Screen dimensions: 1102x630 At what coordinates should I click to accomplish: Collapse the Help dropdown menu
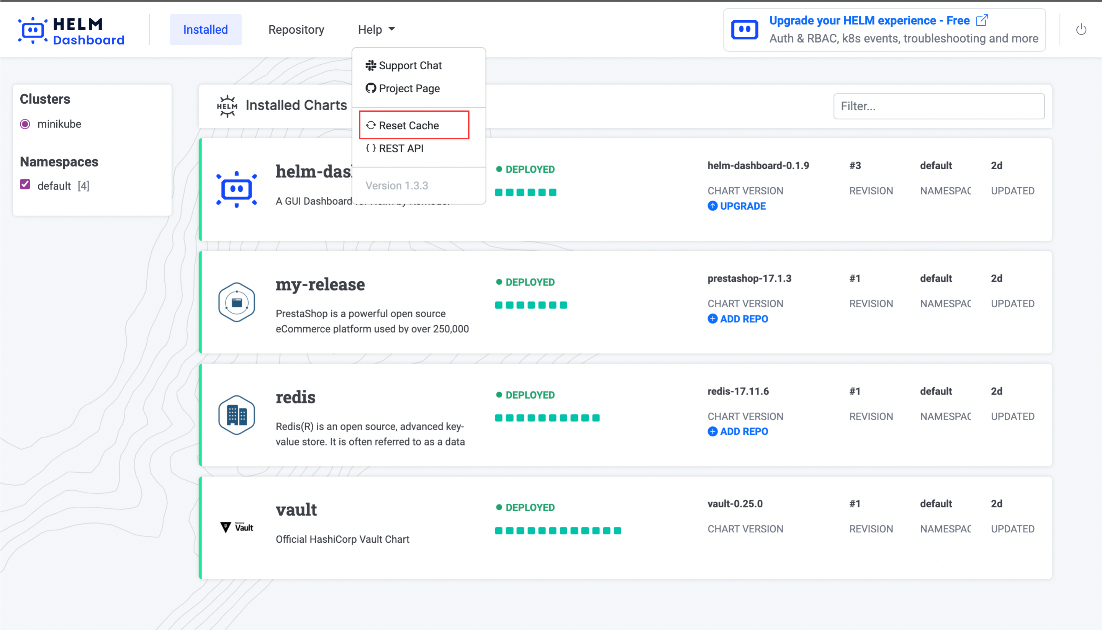[x=376, y=29]
